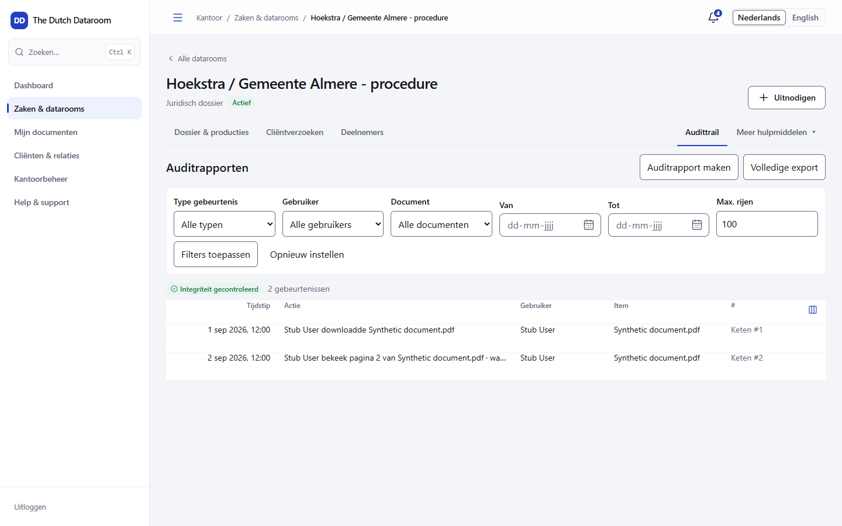This screenshot has height=526, width=842.
Task: Switch language to Nederlands
Action: (759, 18)
